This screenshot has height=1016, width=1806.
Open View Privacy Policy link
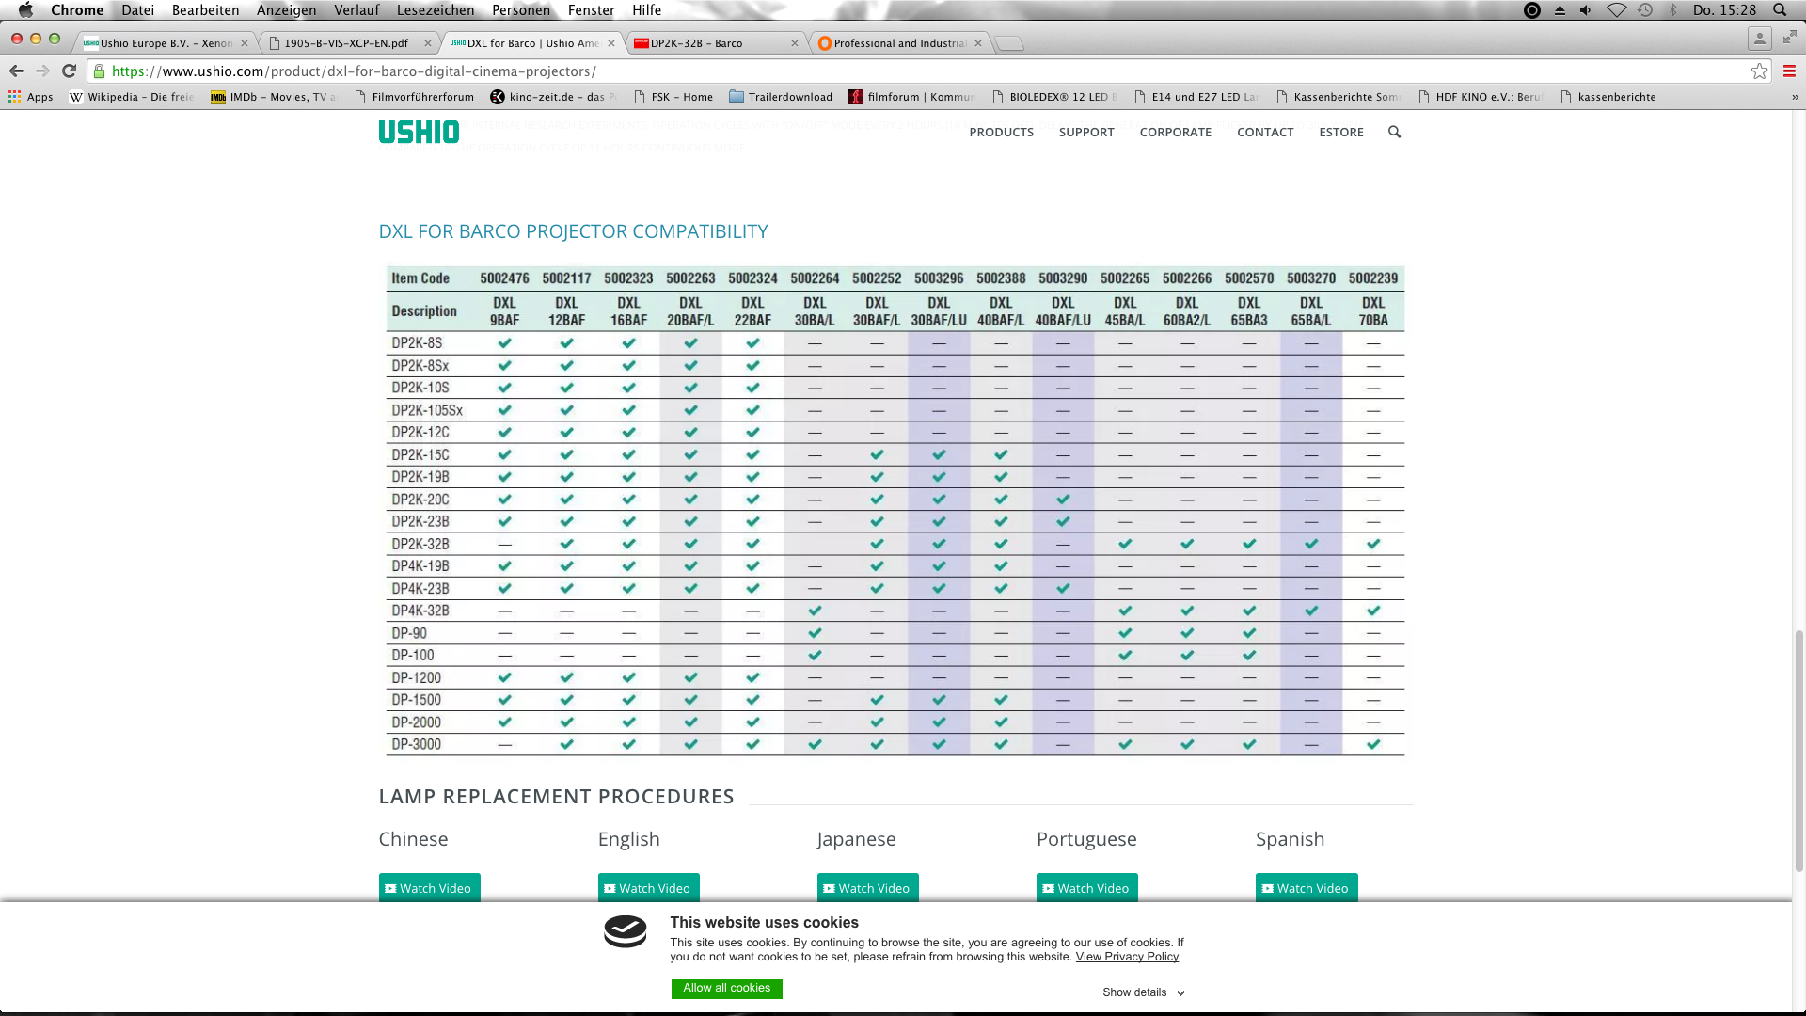click(1127, 957)
